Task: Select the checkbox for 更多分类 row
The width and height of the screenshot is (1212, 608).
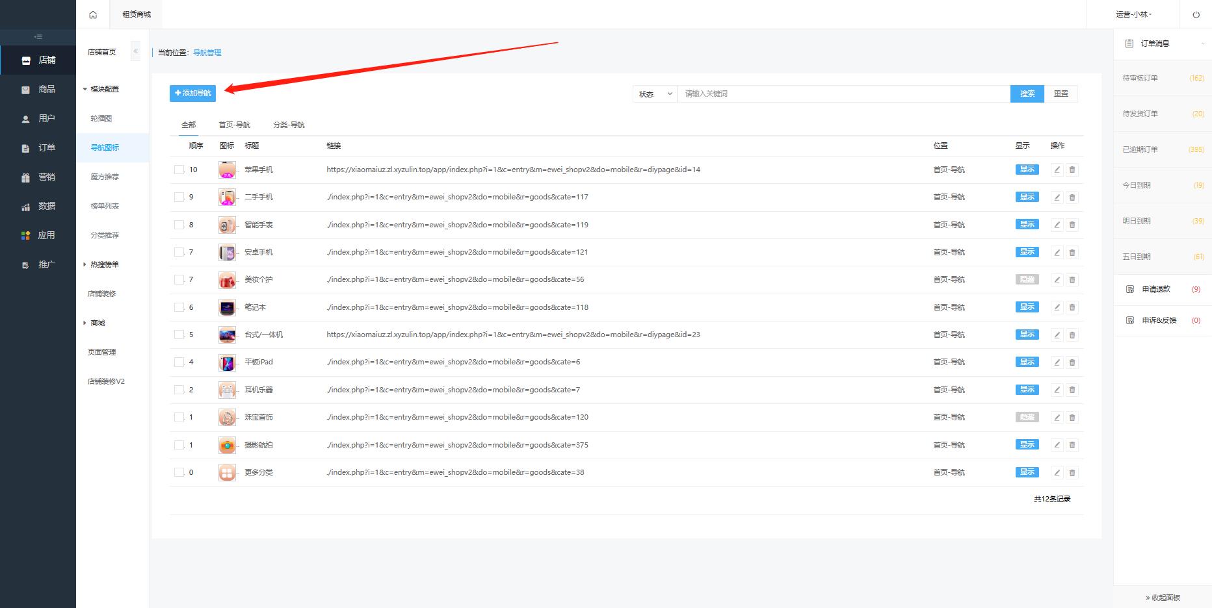Action: click(x=179, y=472)
